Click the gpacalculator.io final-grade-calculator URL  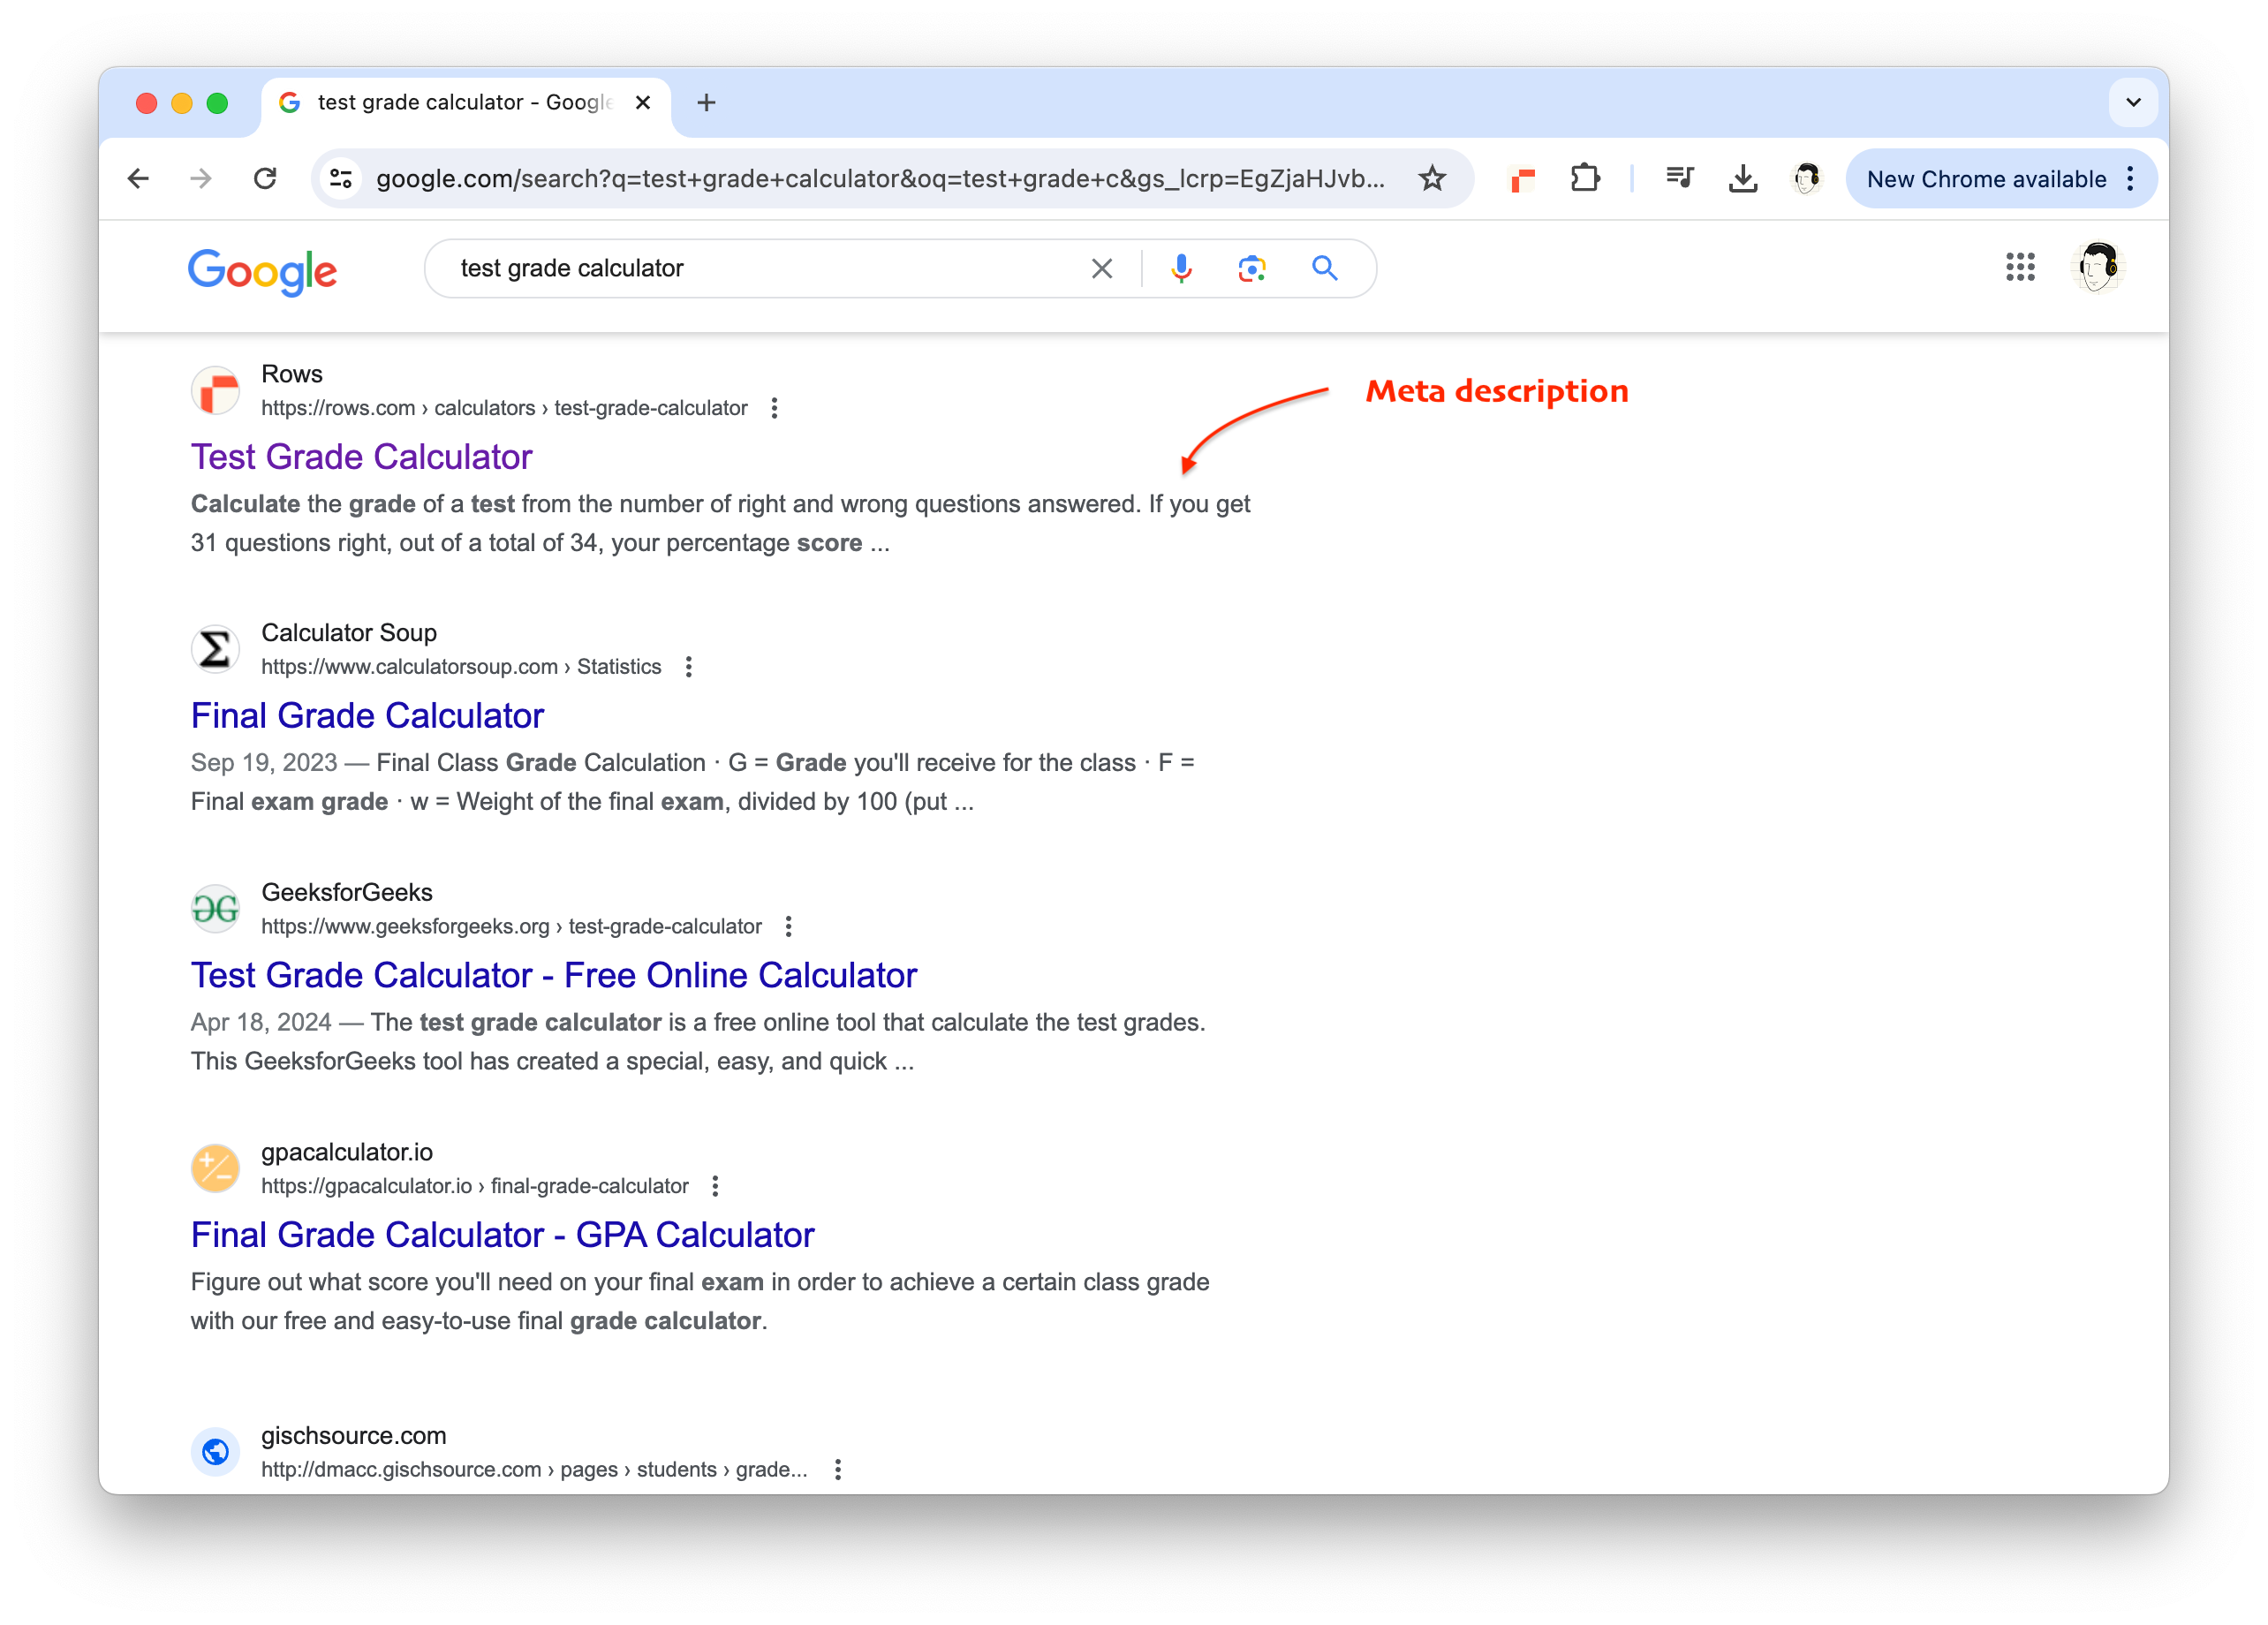click(x=475, y=1186)
